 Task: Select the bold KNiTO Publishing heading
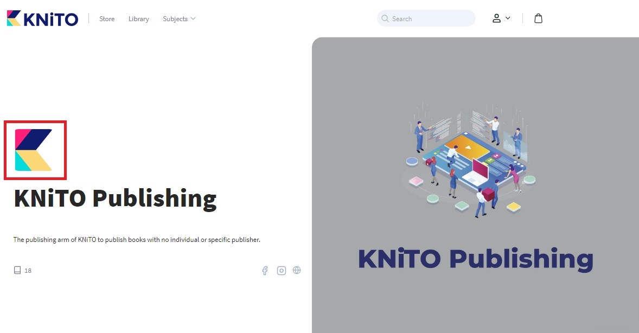[x=115, y=198]
